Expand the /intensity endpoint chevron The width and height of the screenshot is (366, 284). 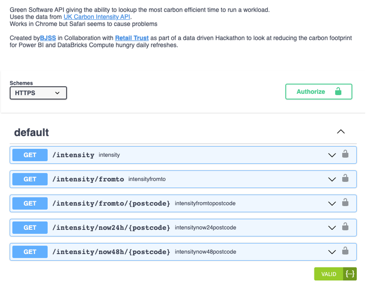coord(332,155)
